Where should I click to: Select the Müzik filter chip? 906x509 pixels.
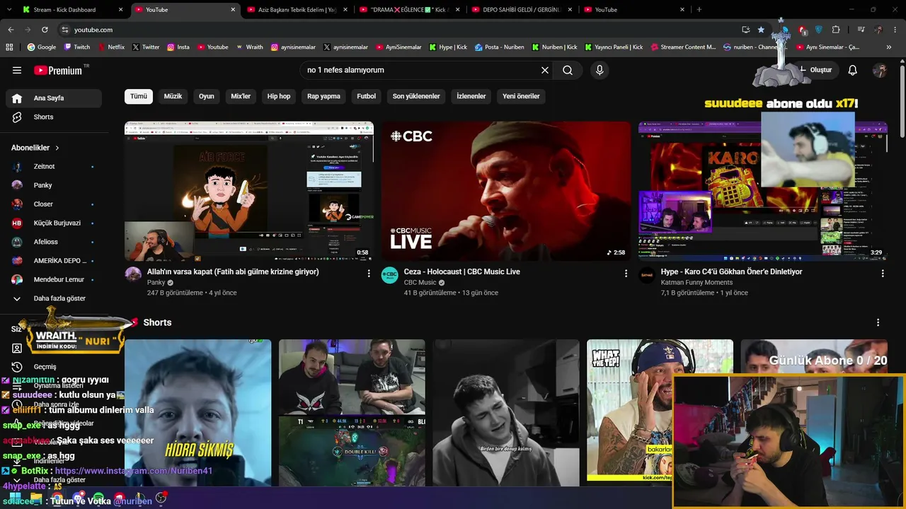(173, 96)
